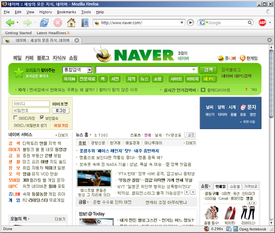Click the Firebug status bar icon
Viewport: 275px width, 233px height.
tap(206, 229)
